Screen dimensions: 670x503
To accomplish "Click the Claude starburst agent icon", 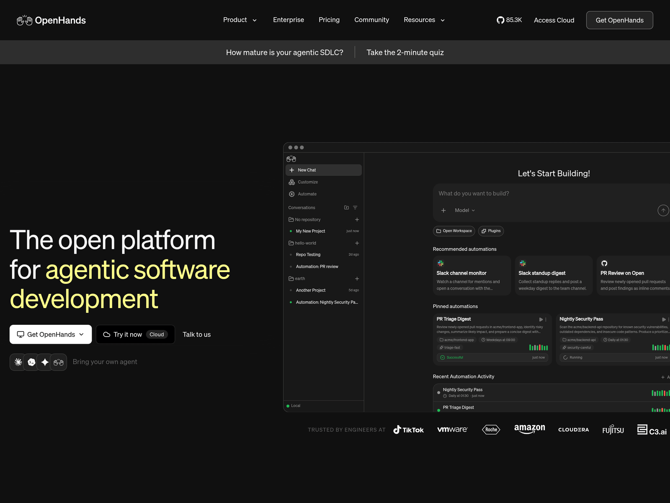I will [18, 362].
